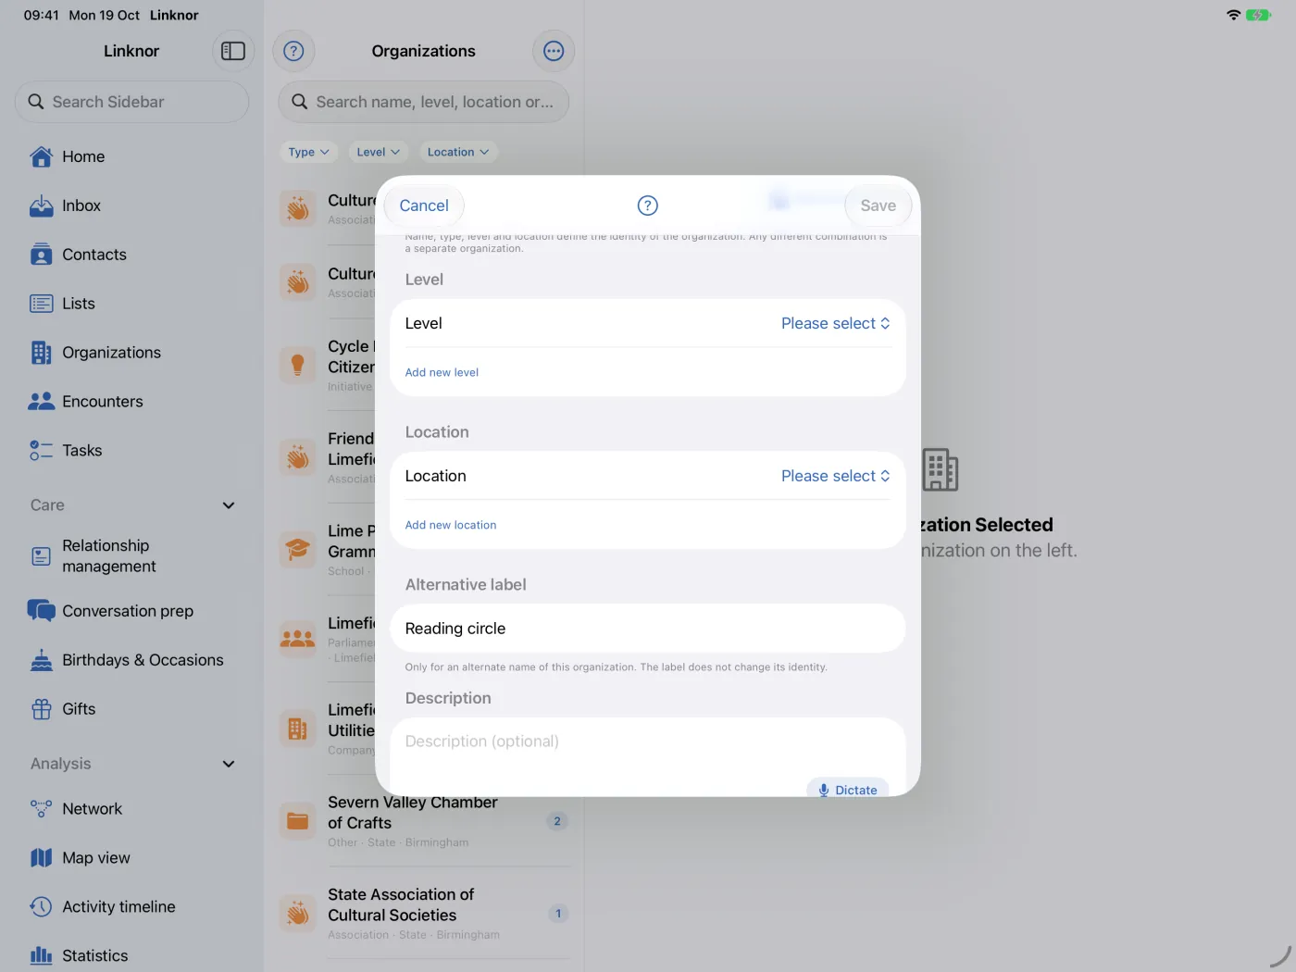The width and height of the screenshot is (1296, 972).
Task: Open Lists from the sidebar
Action: [x=131, y=304]
